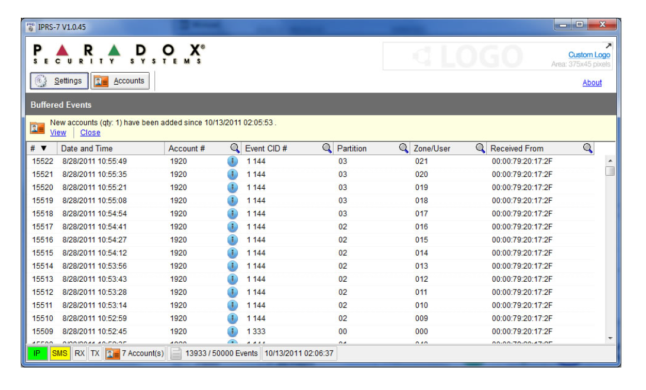The image size is (646, 390).
Task: Open the Accounts button
Action: click(x=120, y=81)
